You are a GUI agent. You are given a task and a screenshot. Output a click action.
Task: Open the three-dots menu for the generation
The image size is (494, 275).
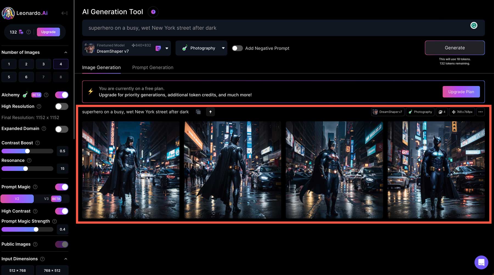pyautogui.click(x=480, y=112)
